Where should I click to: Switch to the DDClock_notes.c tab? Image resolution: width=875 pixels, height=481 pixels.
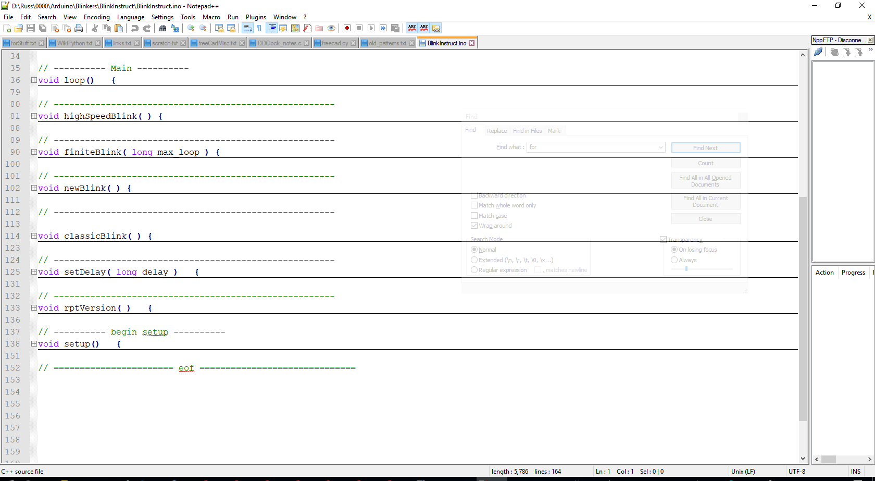280,43
